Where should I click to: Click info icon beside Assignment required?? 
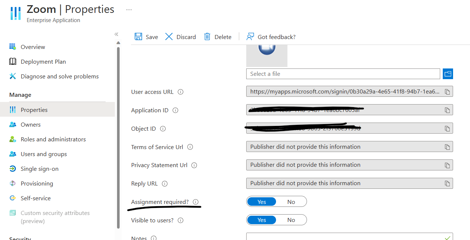coord(195,202)
